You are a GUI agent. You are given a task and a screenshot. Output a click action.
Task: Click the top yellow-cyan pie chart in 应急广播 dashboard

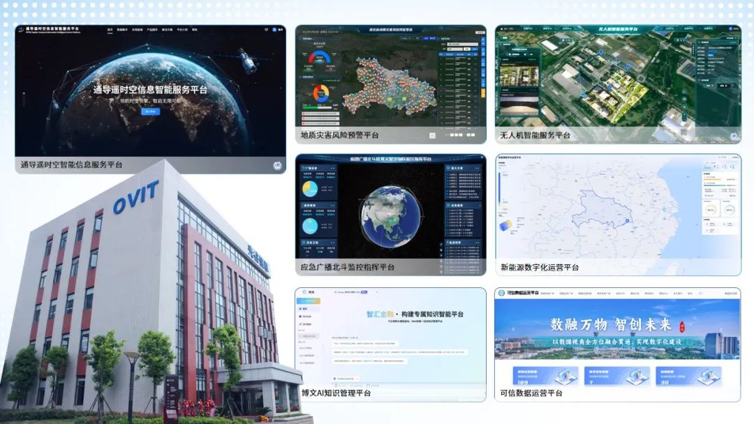coord(310,188)
